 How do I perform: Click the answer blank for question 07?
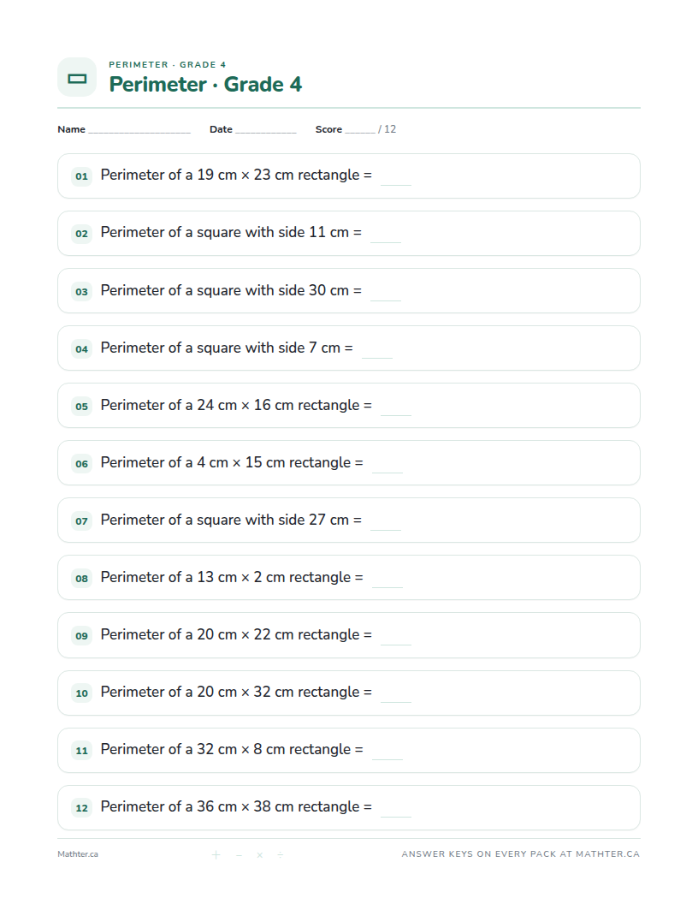click(386, 522)
